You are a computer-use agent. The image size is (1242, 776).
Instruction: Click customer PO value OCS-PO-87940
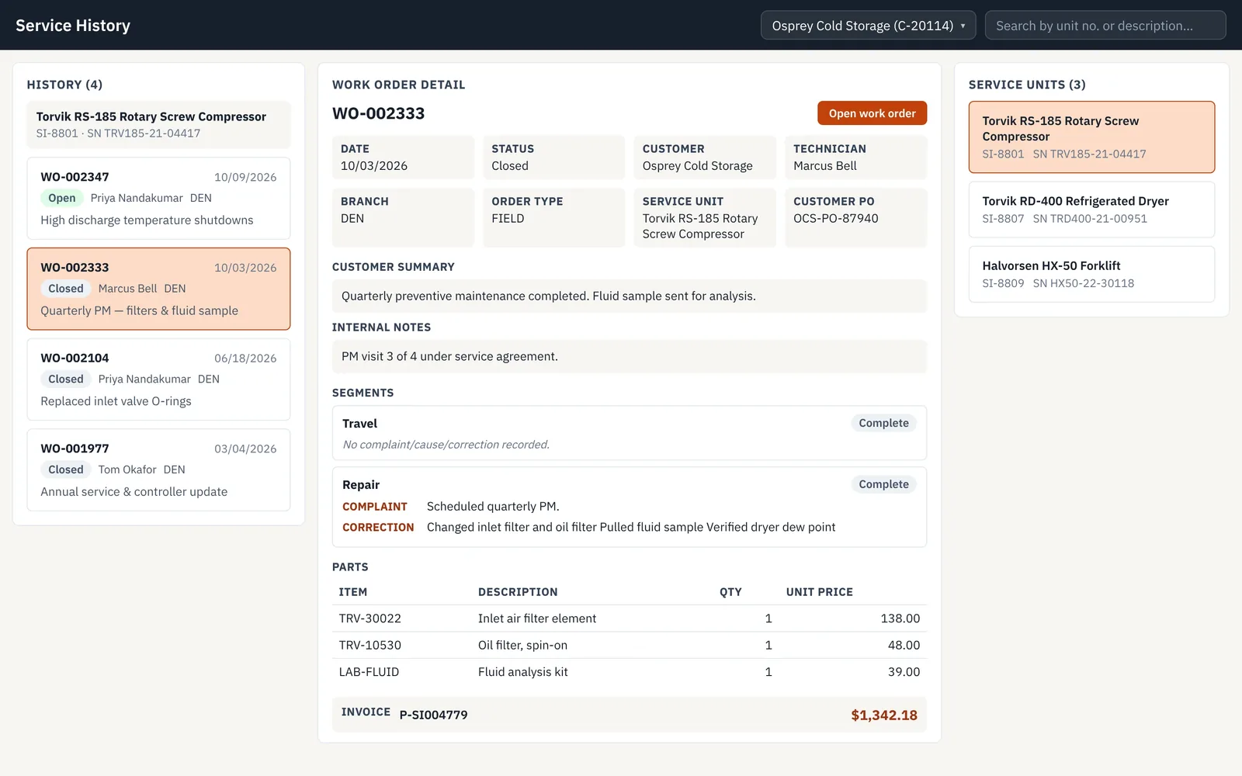pyautogui.click(x=836, y=218)
